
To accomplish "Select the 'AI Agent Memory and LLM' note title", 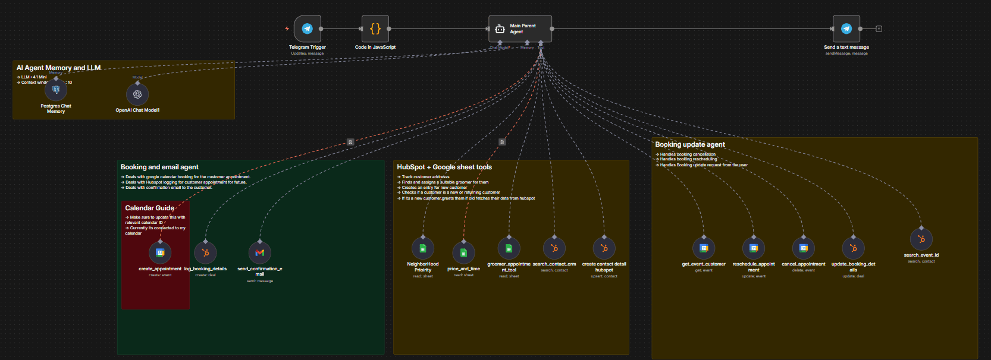I will coord(58,68).
